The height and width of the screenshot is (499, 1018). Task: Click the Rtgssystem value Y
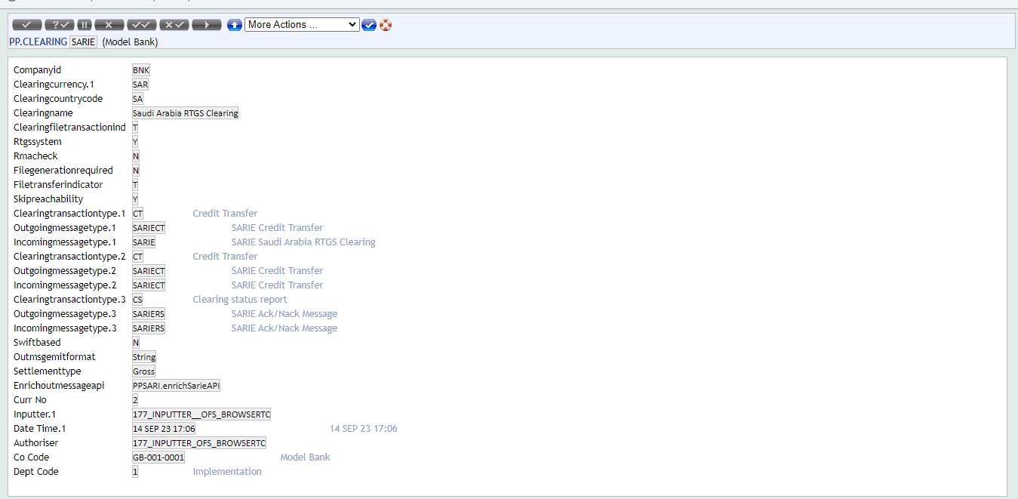135,142
